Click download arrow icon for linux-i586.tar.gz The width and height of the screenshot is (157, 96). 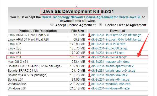(x=89, y=48)
